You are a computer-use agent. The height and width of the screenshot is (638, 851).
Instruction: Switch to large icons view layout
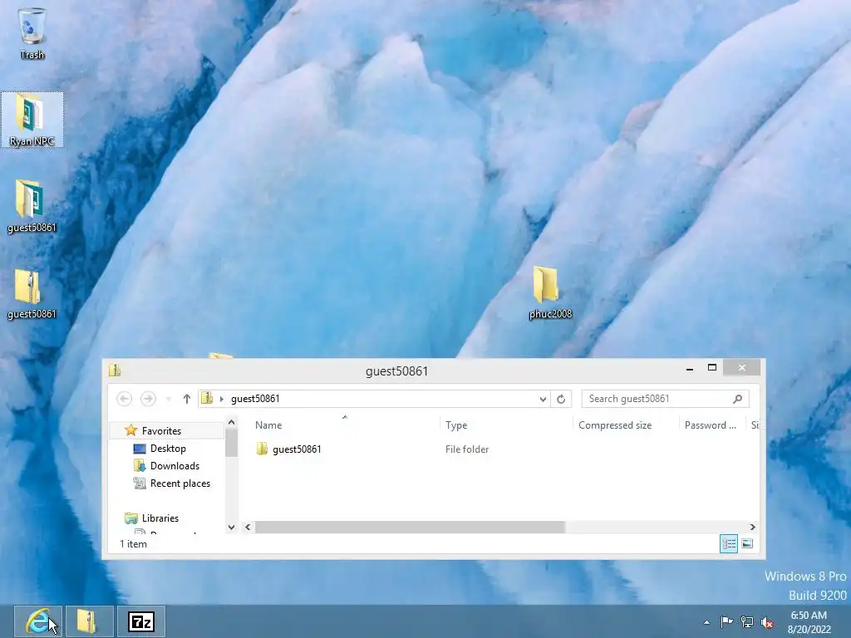747,543
